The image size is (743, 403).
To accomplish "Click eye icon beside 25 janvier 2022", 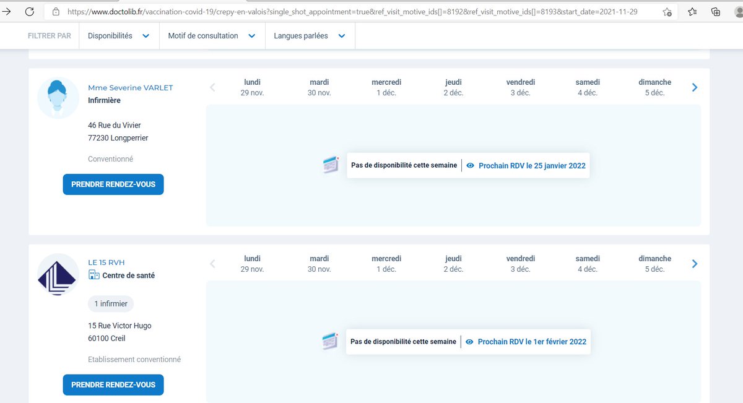I will tap(471, 166).
